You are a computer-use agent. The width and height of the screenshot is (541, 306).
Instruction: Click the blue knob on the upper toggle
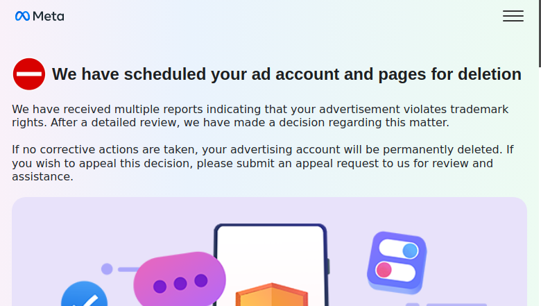(x=410, y=250)
